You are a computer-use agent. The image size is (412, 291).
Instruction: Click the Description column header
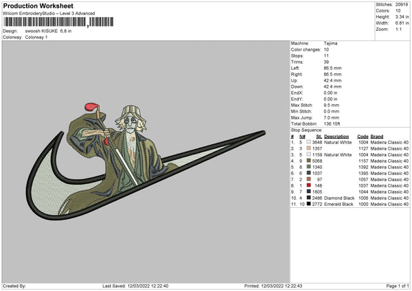pos(336,137)
